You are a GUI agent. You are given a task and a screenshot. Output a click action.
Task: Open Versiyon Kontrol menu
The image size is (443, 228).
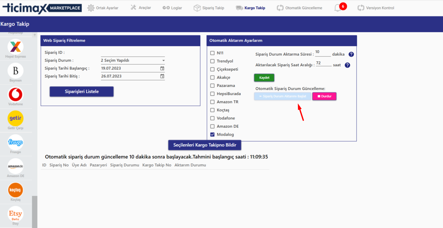point(376,8)
